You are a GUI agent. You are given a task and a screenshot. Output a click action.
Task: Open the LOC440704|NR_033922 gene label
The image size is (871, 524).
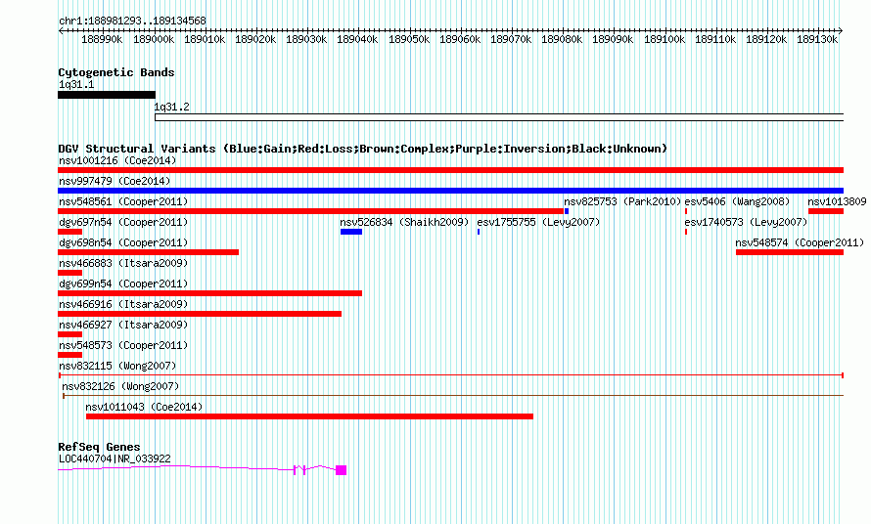tap(115, 458)
